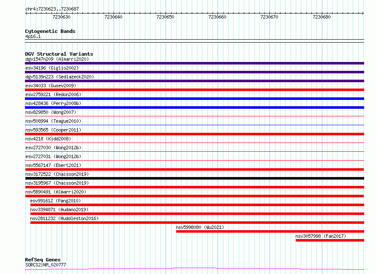Open nsv3394871 (Audano2019) variant label
The height and width of the screenshot is (274, 376).
59,210
